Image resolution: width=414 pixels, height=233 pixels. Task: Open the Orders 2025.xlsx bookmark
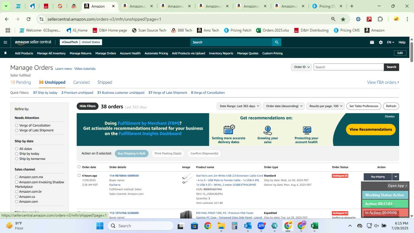272,30
